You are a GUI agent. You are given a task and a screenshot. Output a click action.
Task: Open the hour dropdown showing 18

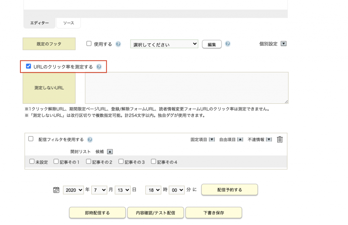pyautogui.click(x=153, y=190)
